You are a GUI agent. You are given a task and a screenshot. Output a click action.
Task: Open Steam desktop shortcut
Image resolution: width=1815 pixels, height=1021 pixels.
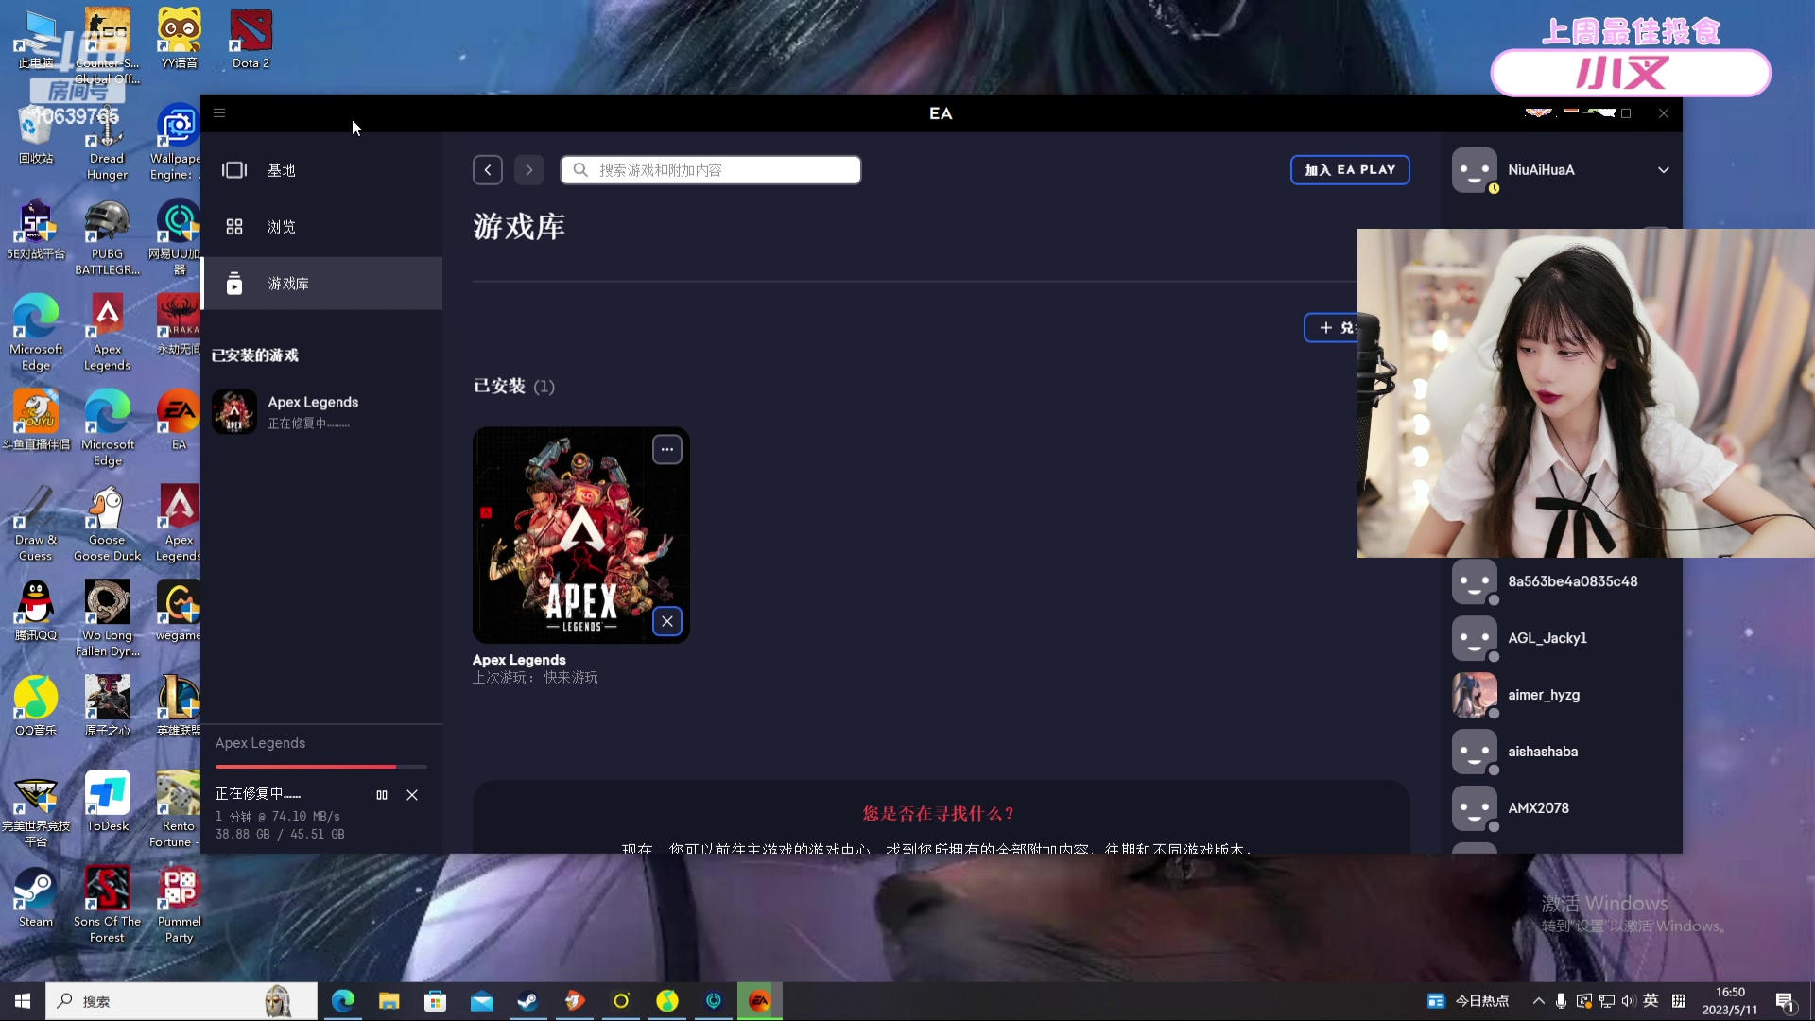pos(36,898)
